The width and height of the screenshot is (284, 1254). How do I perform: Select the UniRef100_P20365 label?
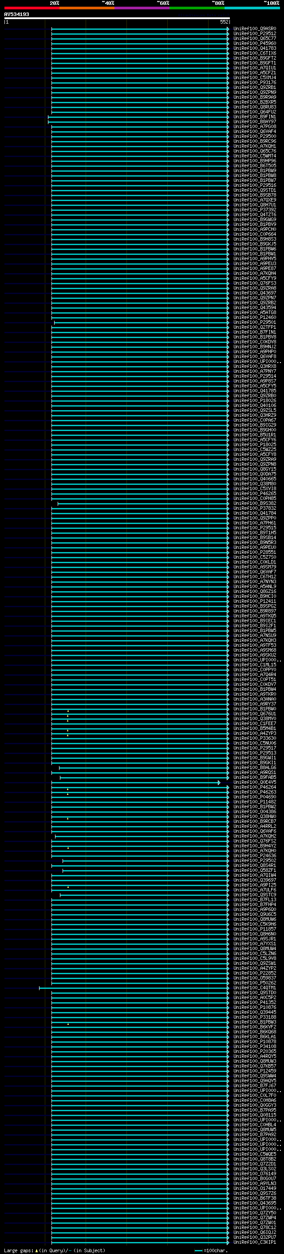(x=255, y=1052)
